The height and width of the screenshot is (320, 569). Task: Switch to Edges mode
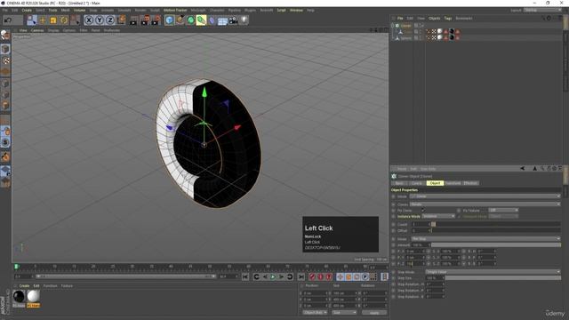tap(5, 95)
